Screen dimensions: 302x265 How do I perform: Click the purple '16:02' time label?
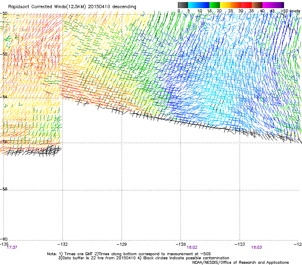coord(192,247)
